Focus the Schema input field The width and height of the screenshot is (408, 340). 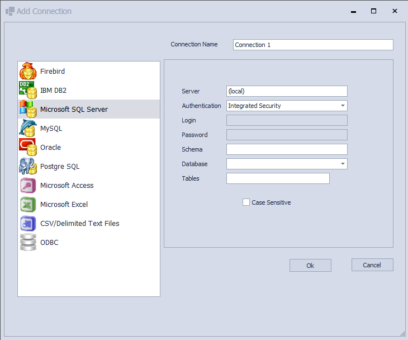[287, 149]
